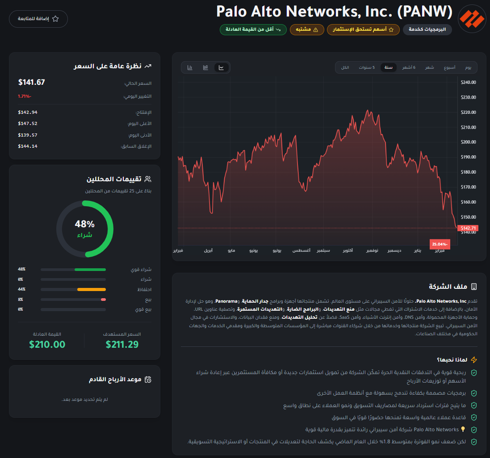Click the down-trend icon in أقل من القيمة العادلة badge
The height and width of the screenshot is (458, 490).
click(x=278, y=29)
